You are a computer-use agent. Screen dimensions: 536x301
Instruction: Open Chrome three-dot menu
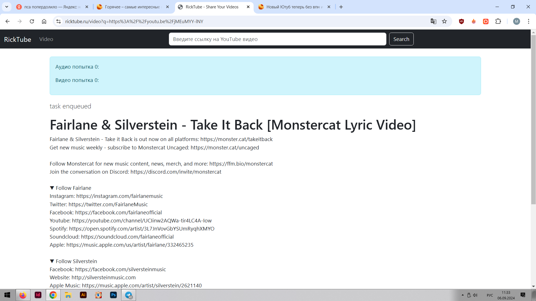click(528, 21)
